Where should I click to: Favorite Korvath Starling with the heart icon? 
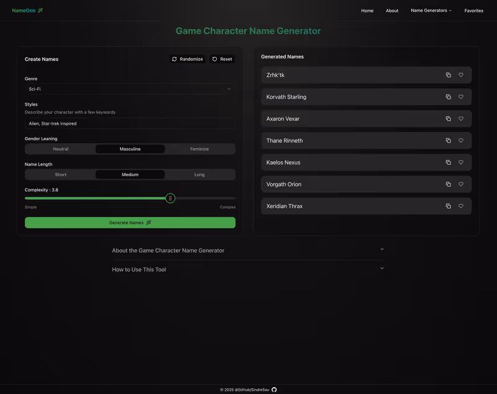(x=461, y=97)
